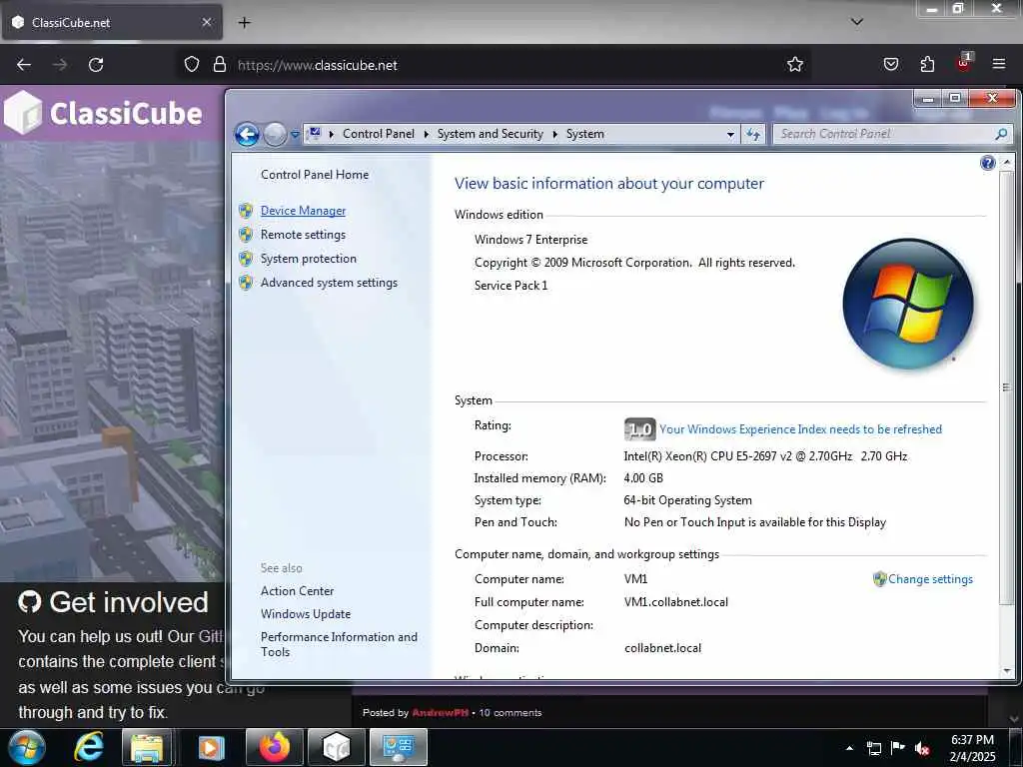
Task: Refresh the Control Panel address bar
Action: (x=753, y=135)
